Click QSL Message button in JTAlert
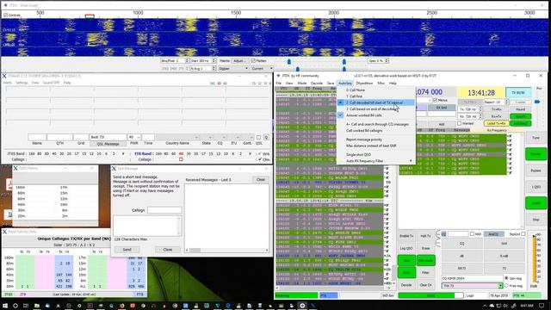 point(108,144)
